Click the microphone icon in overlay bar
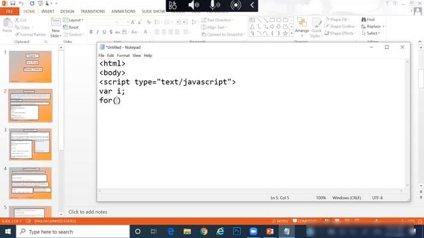424x238 pixels. (x=215, y=5)
